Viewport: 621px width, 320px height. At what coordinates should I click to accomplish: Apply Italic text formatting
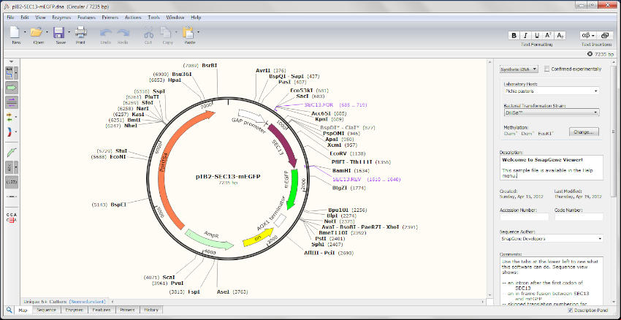525,35
